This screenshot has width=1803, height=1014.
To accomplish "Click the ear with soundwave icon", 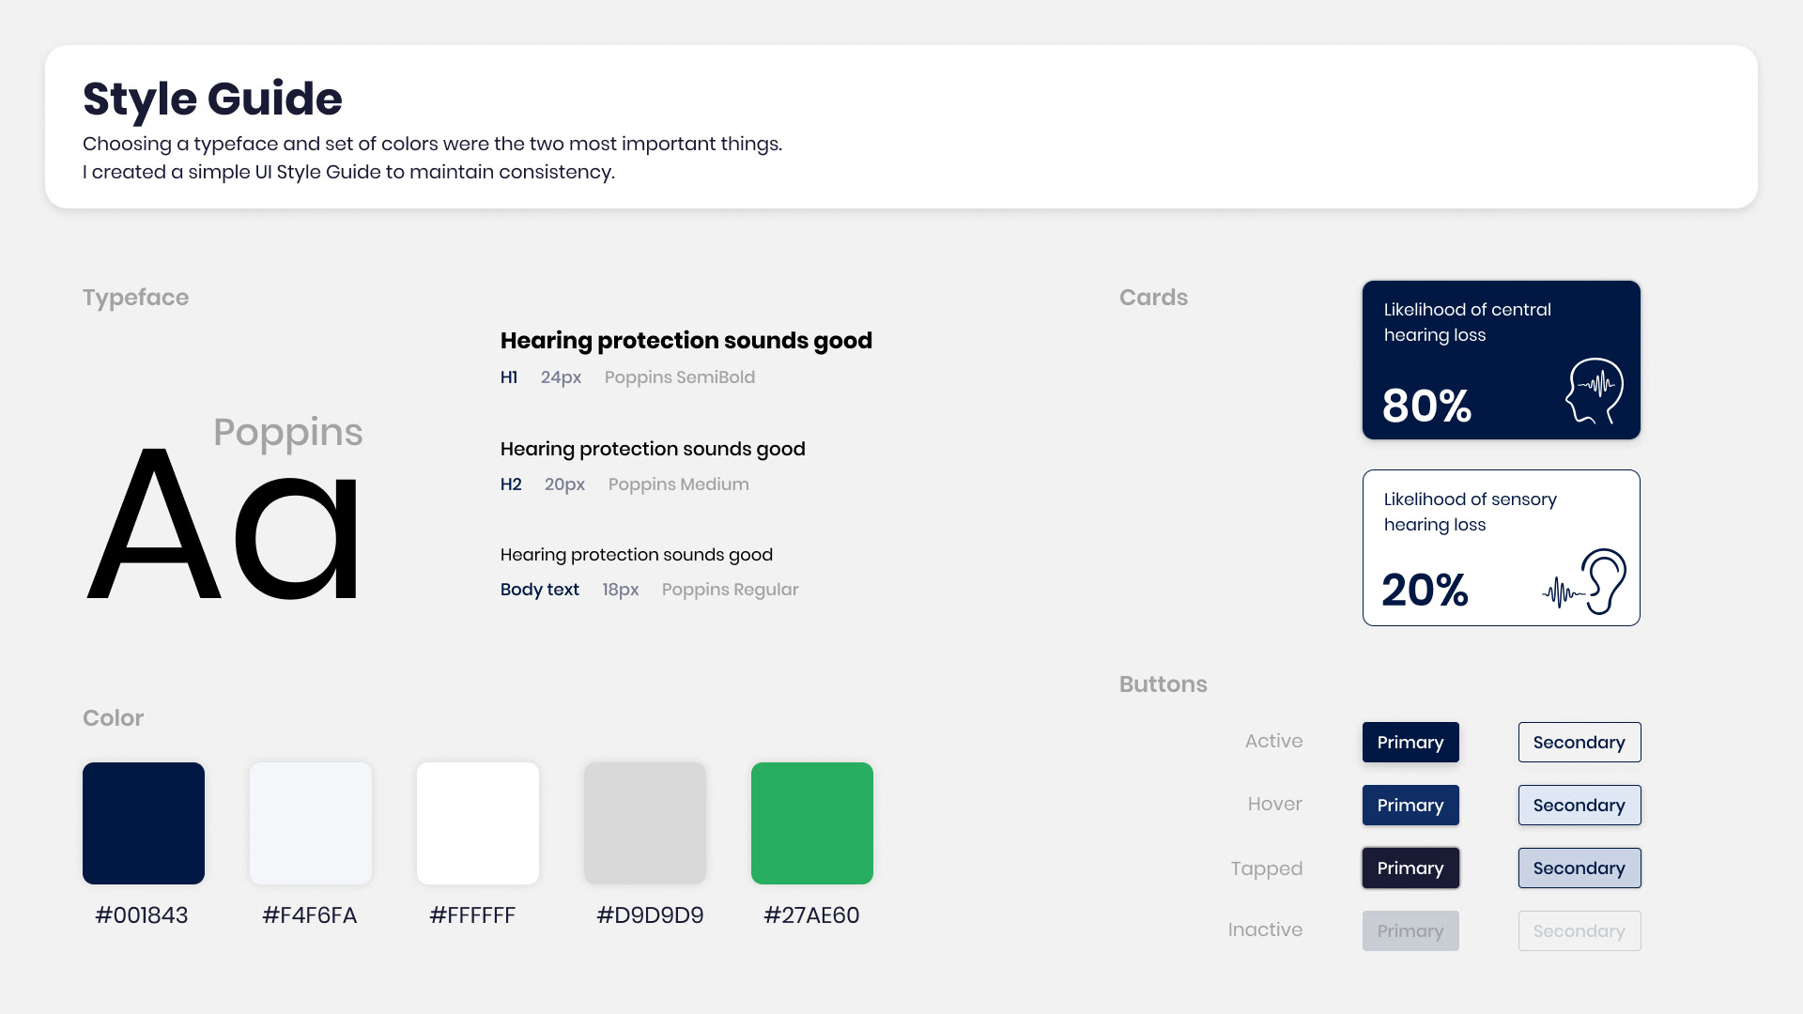I will pos(1587,582).
